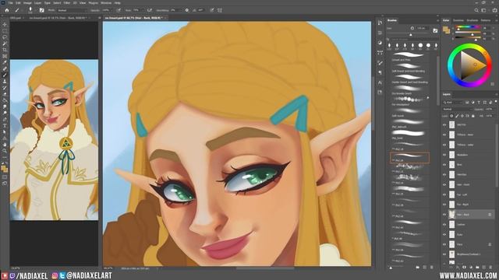Click the Home icon in the options bar
The image size is (499, 280).
(7, 10)
